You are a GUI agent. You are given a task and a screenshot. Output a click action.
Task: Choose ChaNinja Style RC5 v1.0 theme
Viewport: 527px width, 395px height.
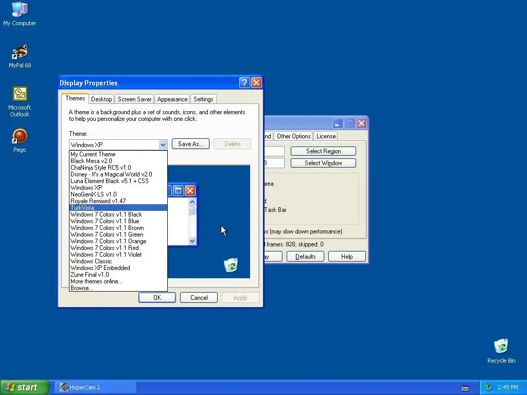[x=118, y=168]
